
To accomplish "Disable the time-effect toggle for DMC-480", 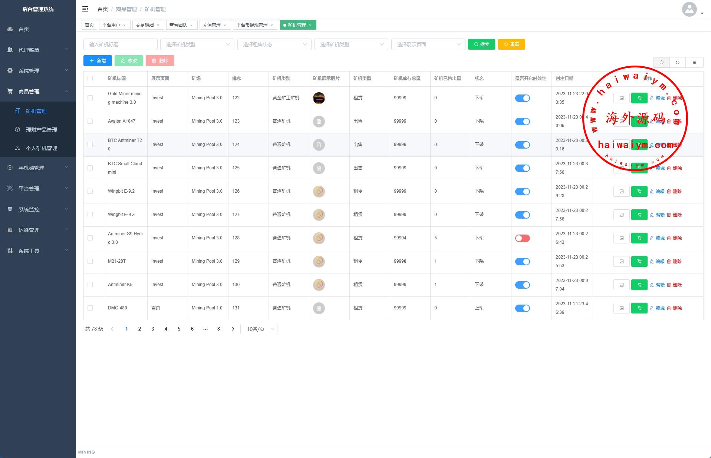I will click(522, 308).
